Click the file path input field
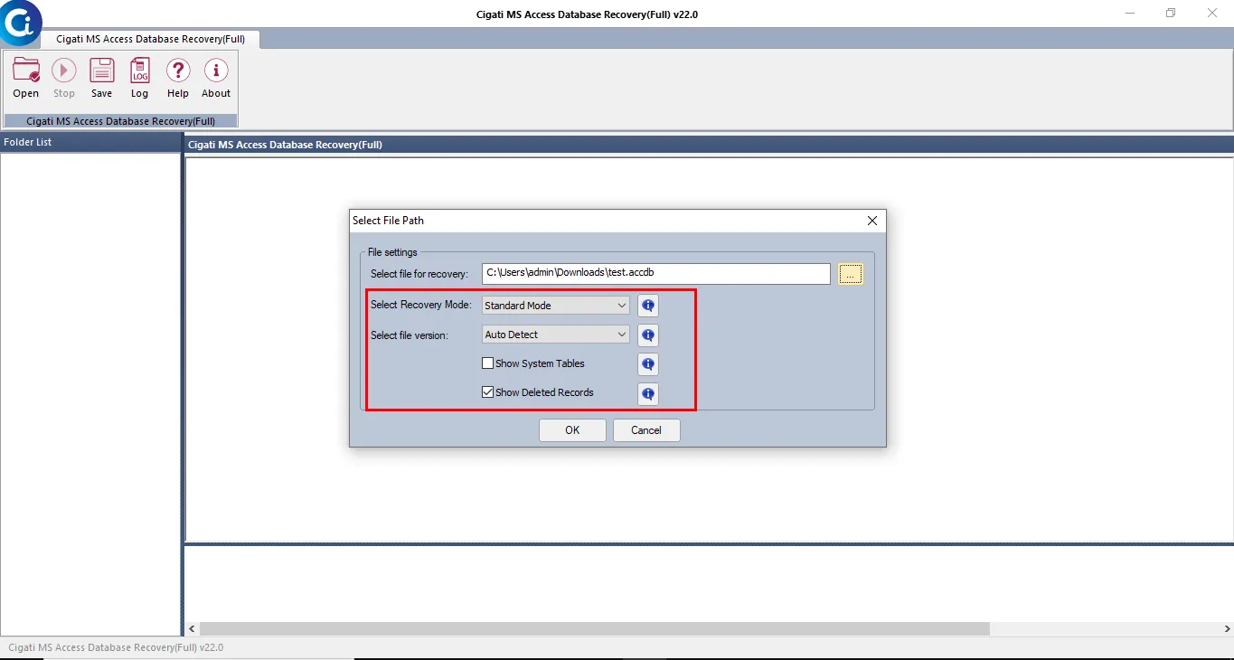This screenshot has height=660, width=1234. pos(656,273)
